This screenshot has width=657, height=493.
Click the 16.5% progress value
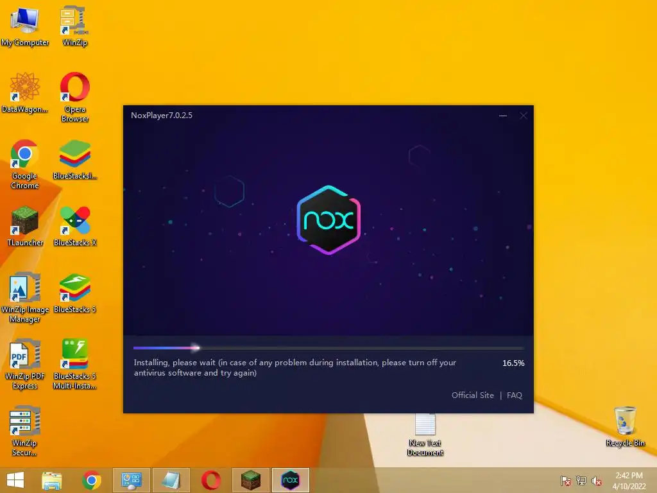click(x=513, y=363)
